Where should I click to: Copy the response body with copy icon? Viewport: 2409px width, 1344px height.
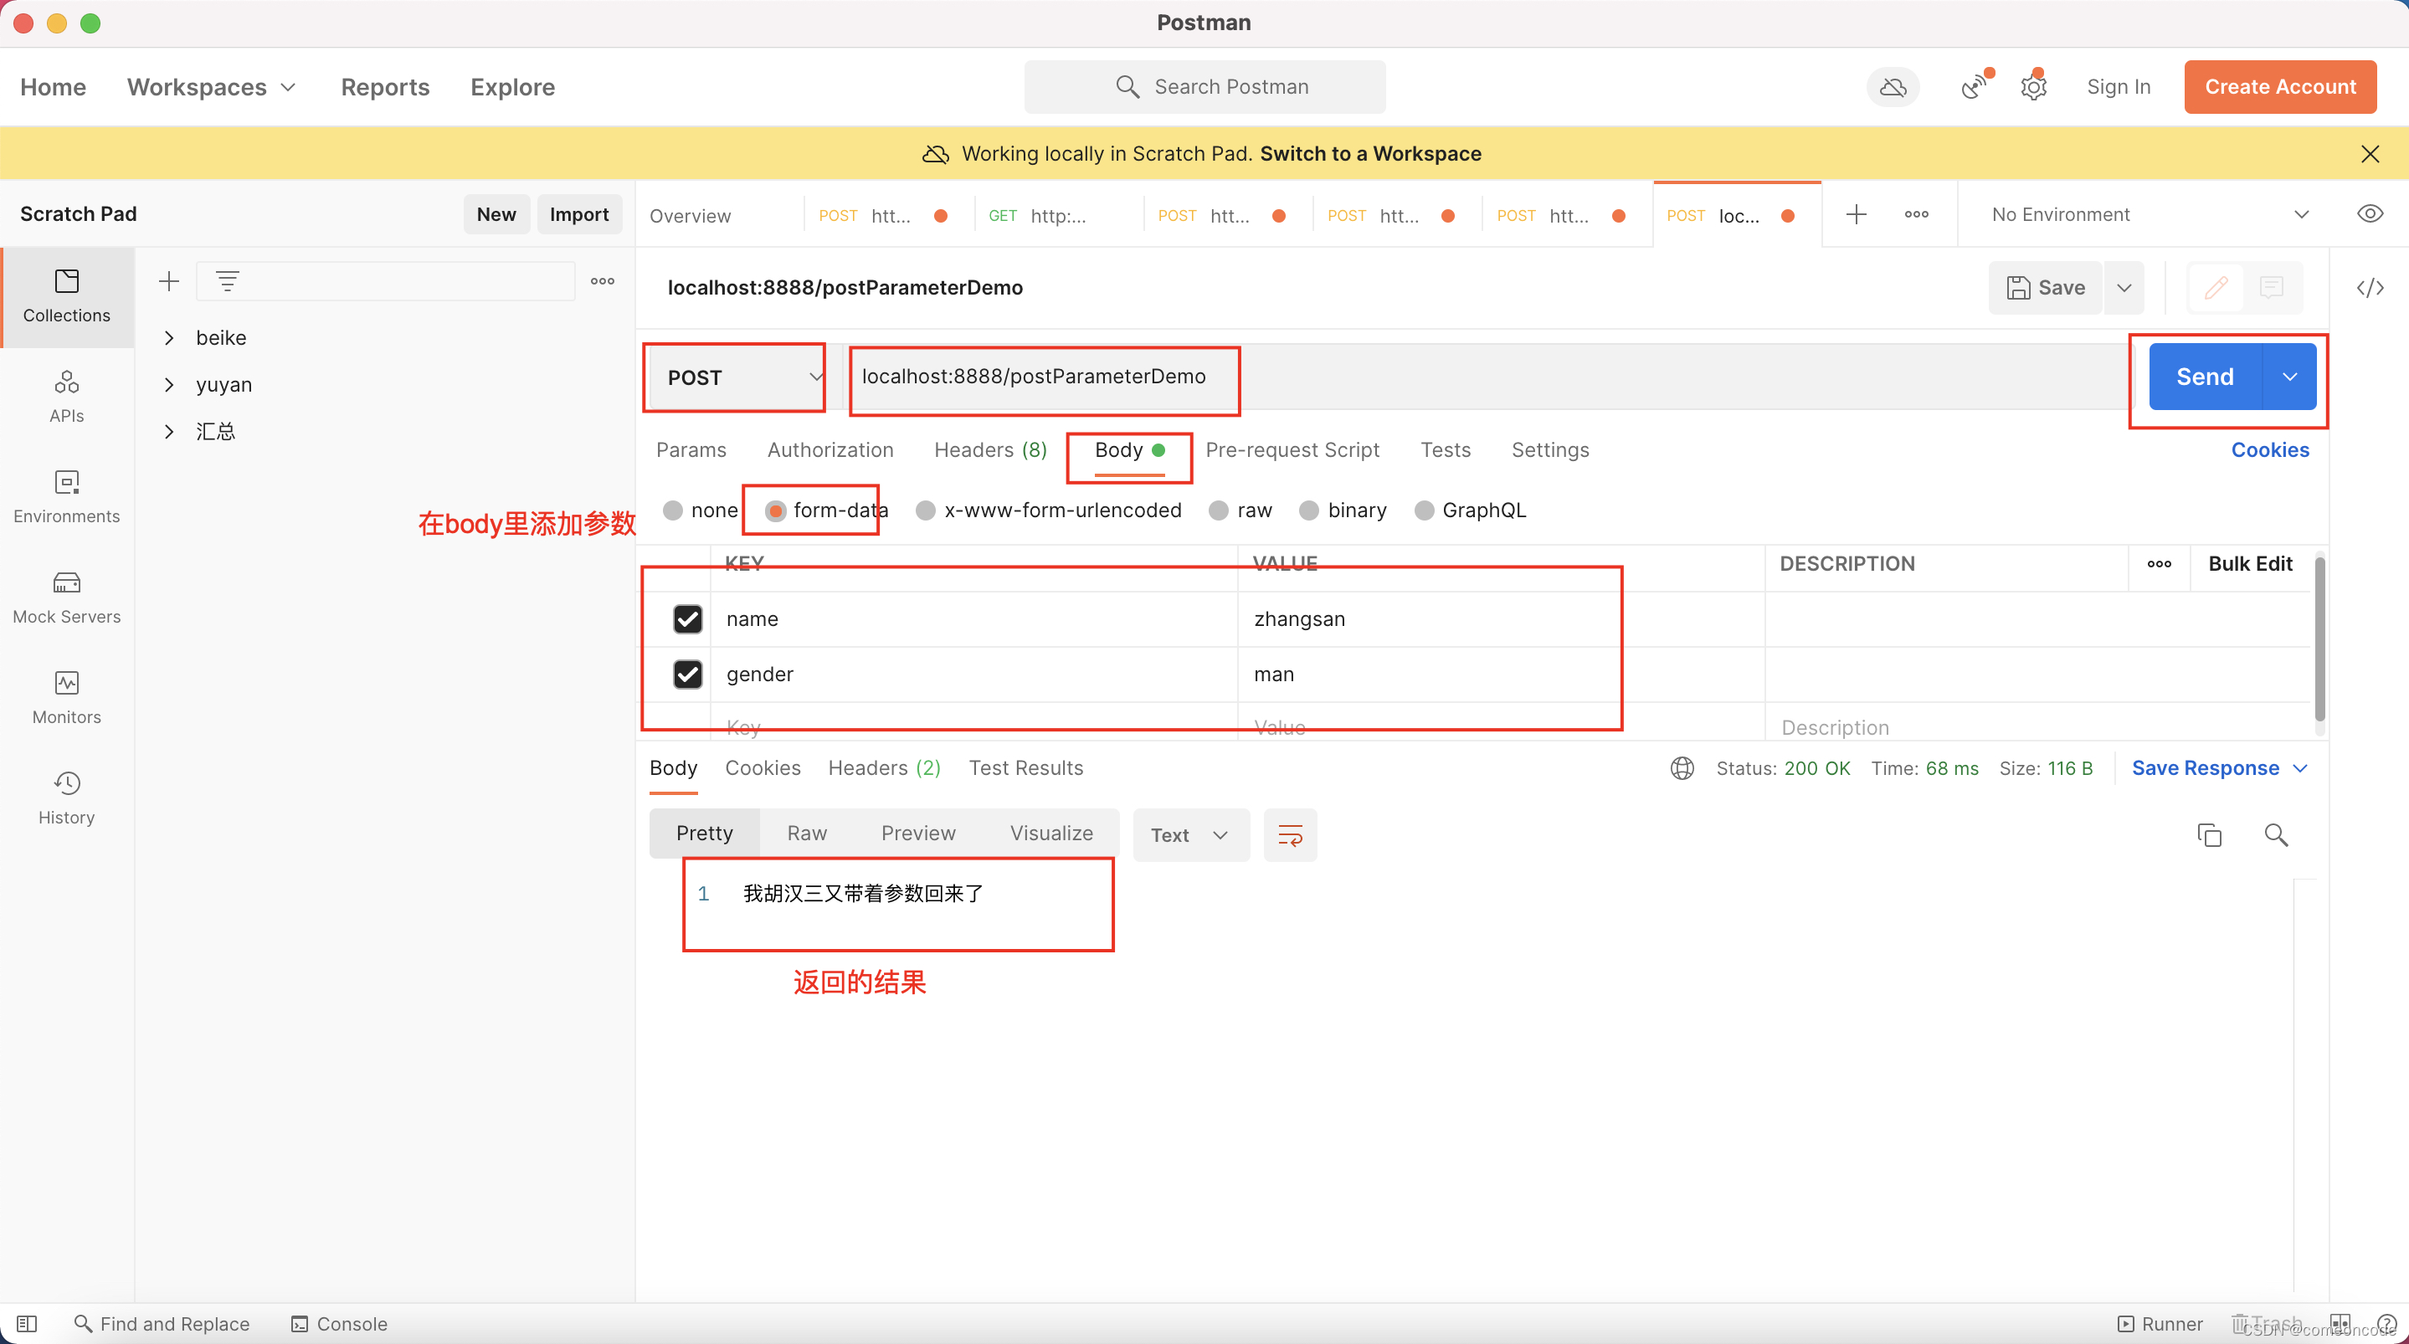pyautogui.click(x=2209, y=835)
